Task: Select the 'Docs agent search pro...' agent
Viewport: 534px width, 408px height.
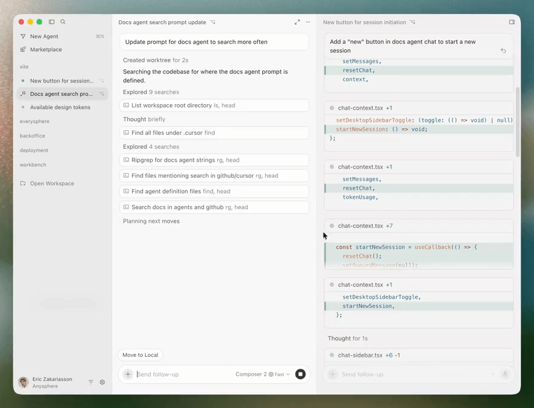Action: [62, 93]
